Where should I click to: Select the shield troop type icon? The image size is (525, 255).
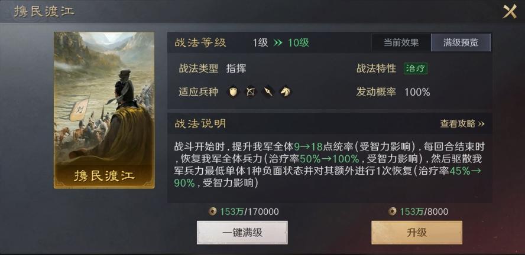click(233, 91)
